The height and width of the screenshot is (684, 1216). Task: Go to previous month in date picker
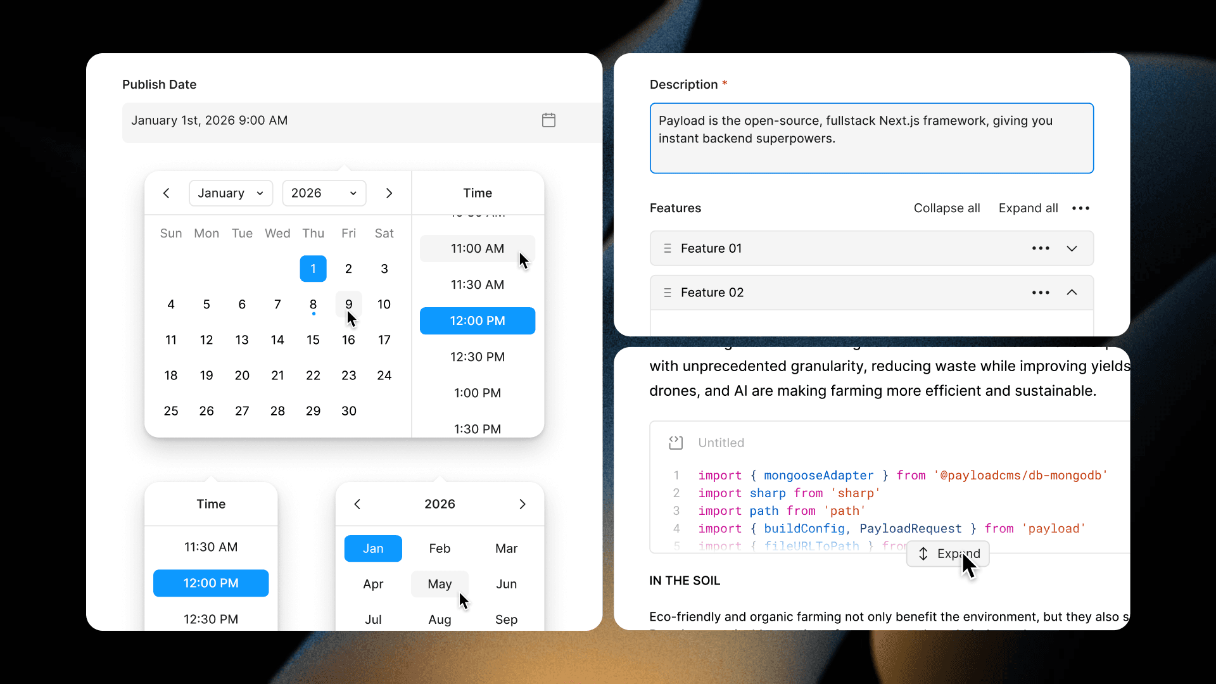click(167, 193)
